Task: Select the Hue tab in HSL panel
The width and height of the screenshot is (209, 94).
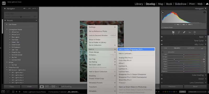Action: 166,48
